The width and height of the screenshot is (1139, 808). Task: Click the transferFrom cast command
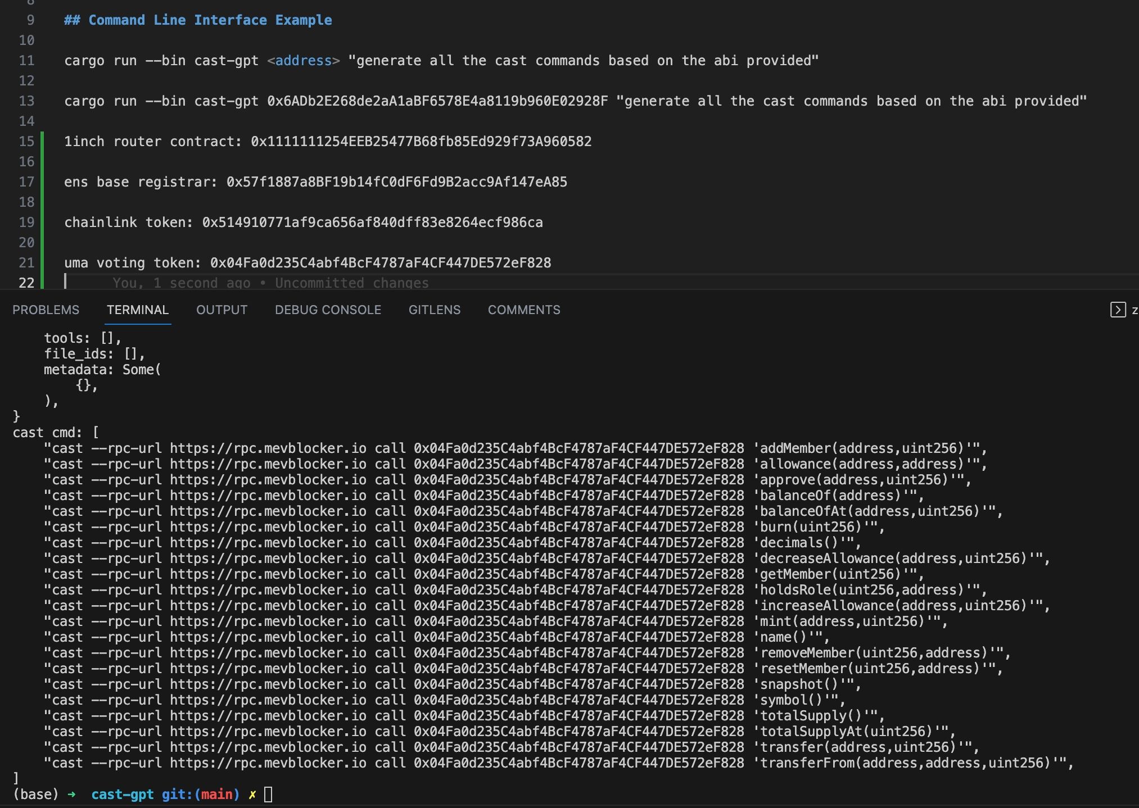coord(559,763)
